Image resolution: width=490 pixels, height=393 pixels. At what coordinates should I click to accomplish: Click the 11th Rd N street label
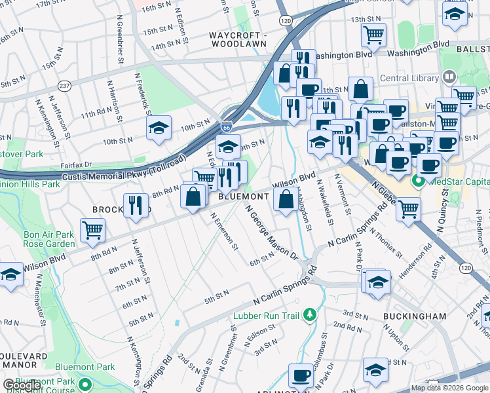96,113
